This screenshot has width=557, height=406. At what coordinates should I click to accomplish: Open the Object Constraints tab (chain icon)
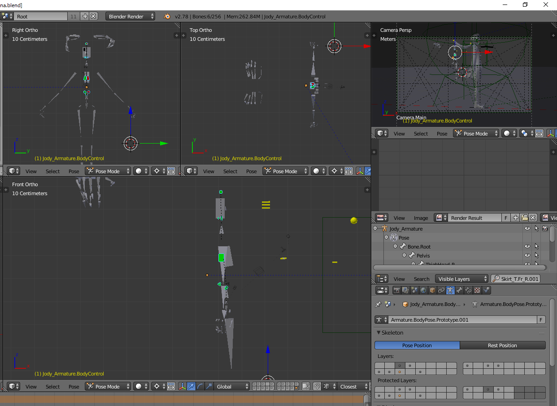point(442,290)
